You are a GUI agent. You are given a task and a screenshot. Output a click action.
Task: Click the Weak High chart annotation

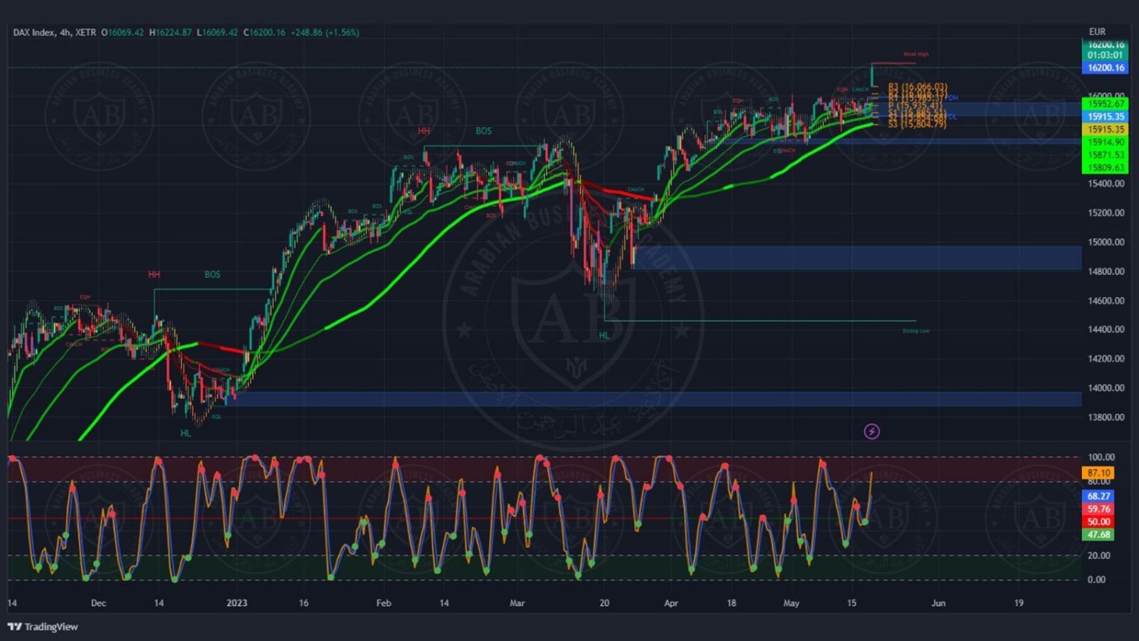tap(916, 55)
